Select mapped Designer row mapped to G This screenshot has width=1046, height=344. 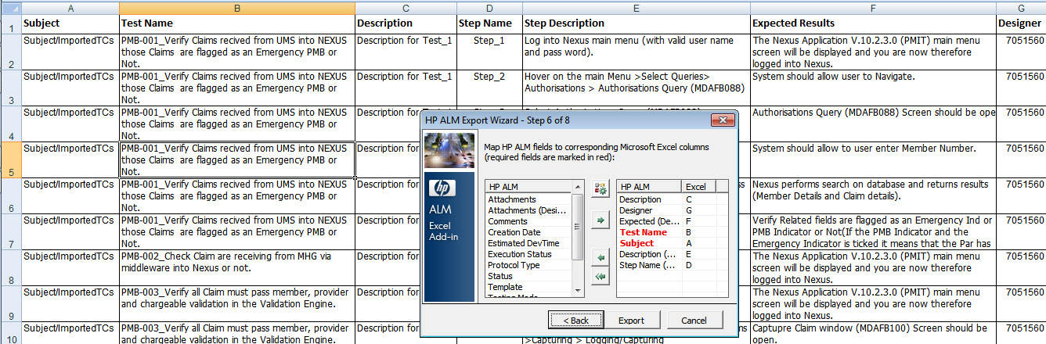pos(670,210)
